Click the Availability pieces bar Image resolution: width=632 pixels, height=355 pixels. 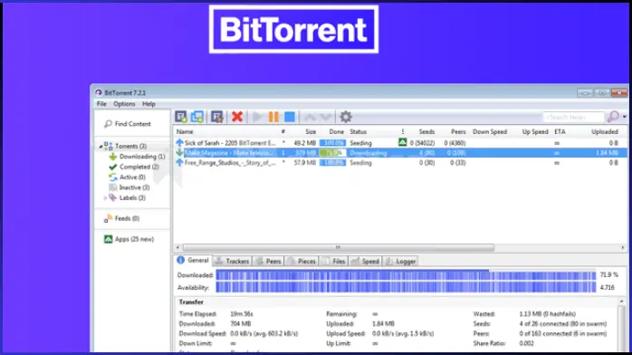pos(406,287)
